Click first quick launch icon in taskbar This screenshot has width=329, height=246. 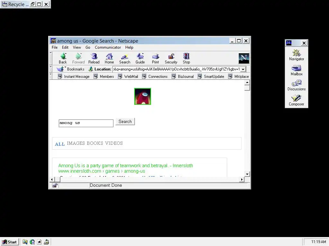(25, 242)
